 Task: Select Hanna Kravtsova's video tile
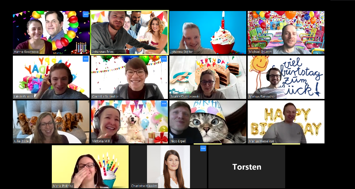51,32
